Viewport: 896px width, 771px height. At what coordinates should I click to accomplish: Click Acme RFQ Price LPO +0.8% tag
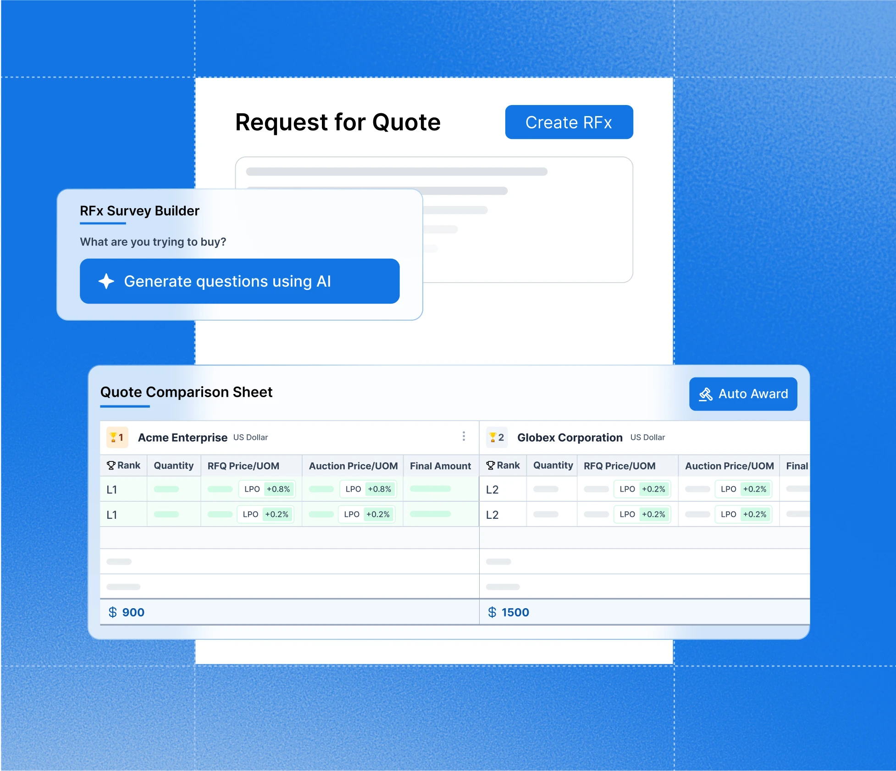(267, 489)
